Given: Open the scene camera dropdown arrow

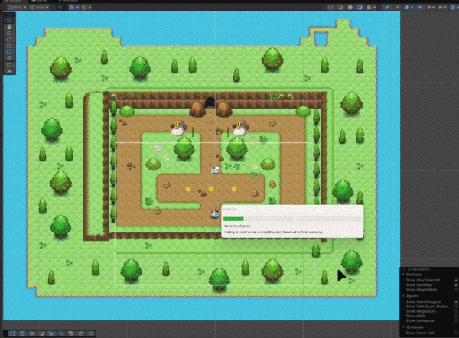Looking at the screenshot, I should click(x=446, y=8).
